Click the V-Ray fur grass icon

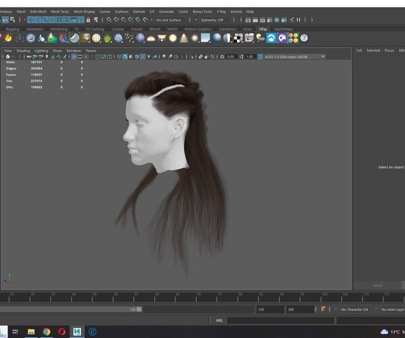click(x=107, y=39)
